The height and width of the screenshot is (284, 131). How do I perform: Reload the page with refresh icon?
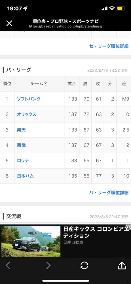coord(84,266)
